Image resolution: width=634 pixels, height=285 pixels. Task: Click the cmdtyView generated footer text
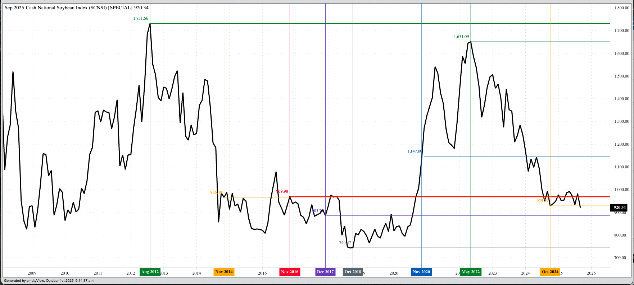tap(49, 281)
